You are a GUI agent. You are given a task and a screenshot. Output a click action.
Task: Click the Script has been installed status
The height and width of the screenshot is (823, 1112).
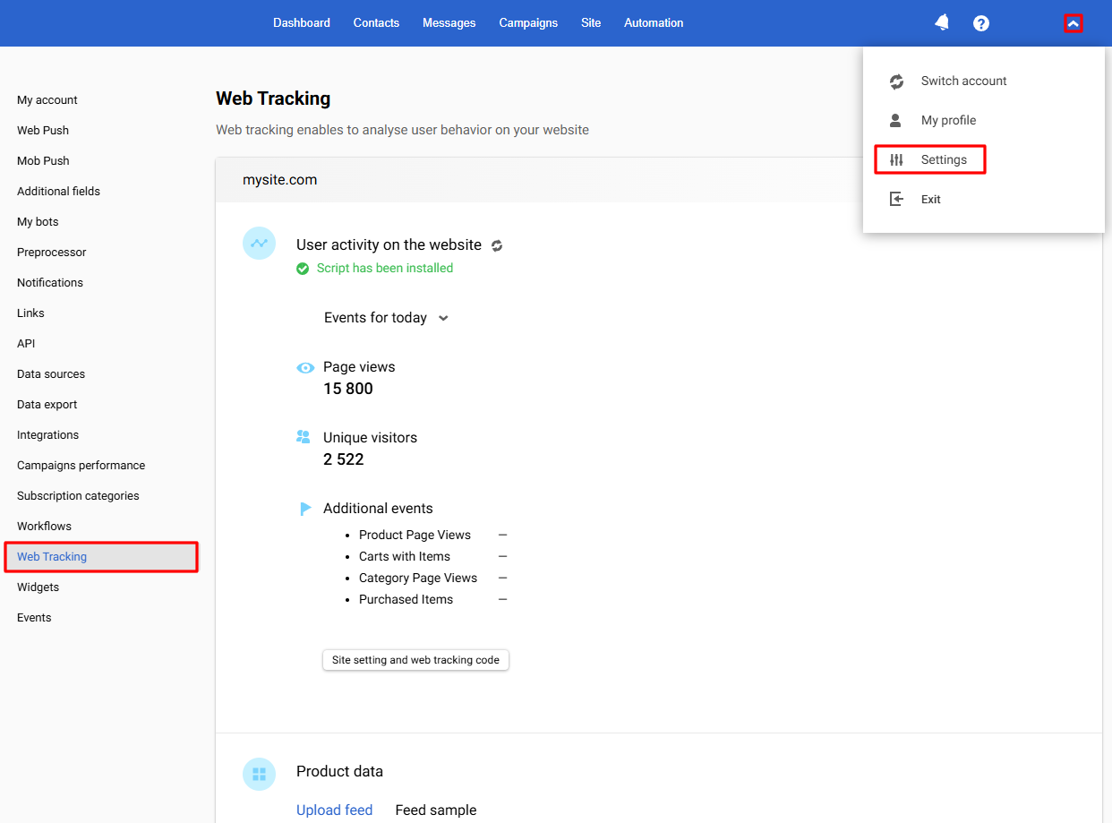click(x=385, y=269)
